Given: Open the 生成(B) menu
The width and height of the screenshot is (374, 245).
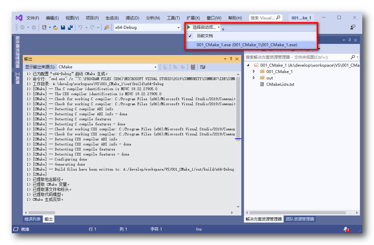Looking at the screenshot, I should [112, 18].
